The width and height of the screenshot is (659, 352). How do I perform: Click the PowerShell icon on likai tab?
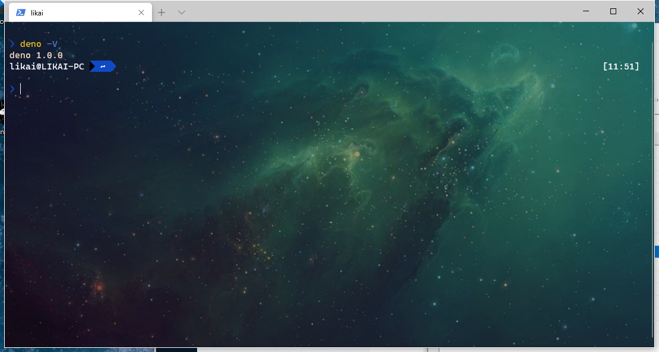(20, 12)
